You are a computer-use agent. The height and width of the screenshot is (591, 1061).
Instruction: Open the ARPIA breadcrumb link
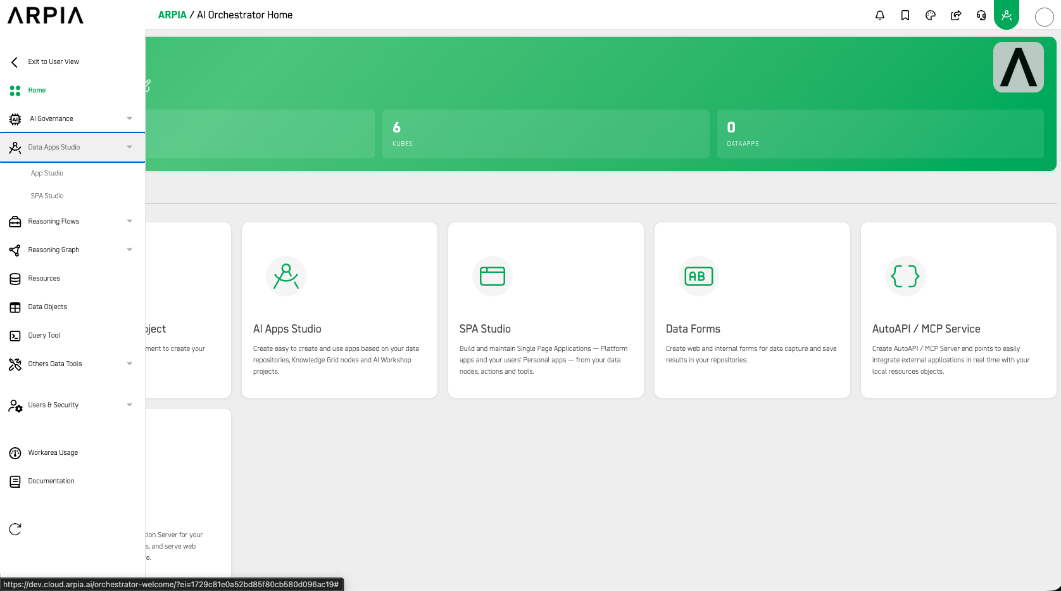tap(172, 15)
